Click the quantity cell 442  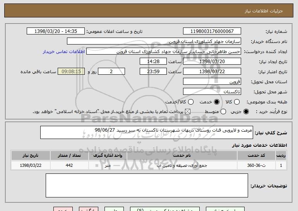tap(69, 165)
